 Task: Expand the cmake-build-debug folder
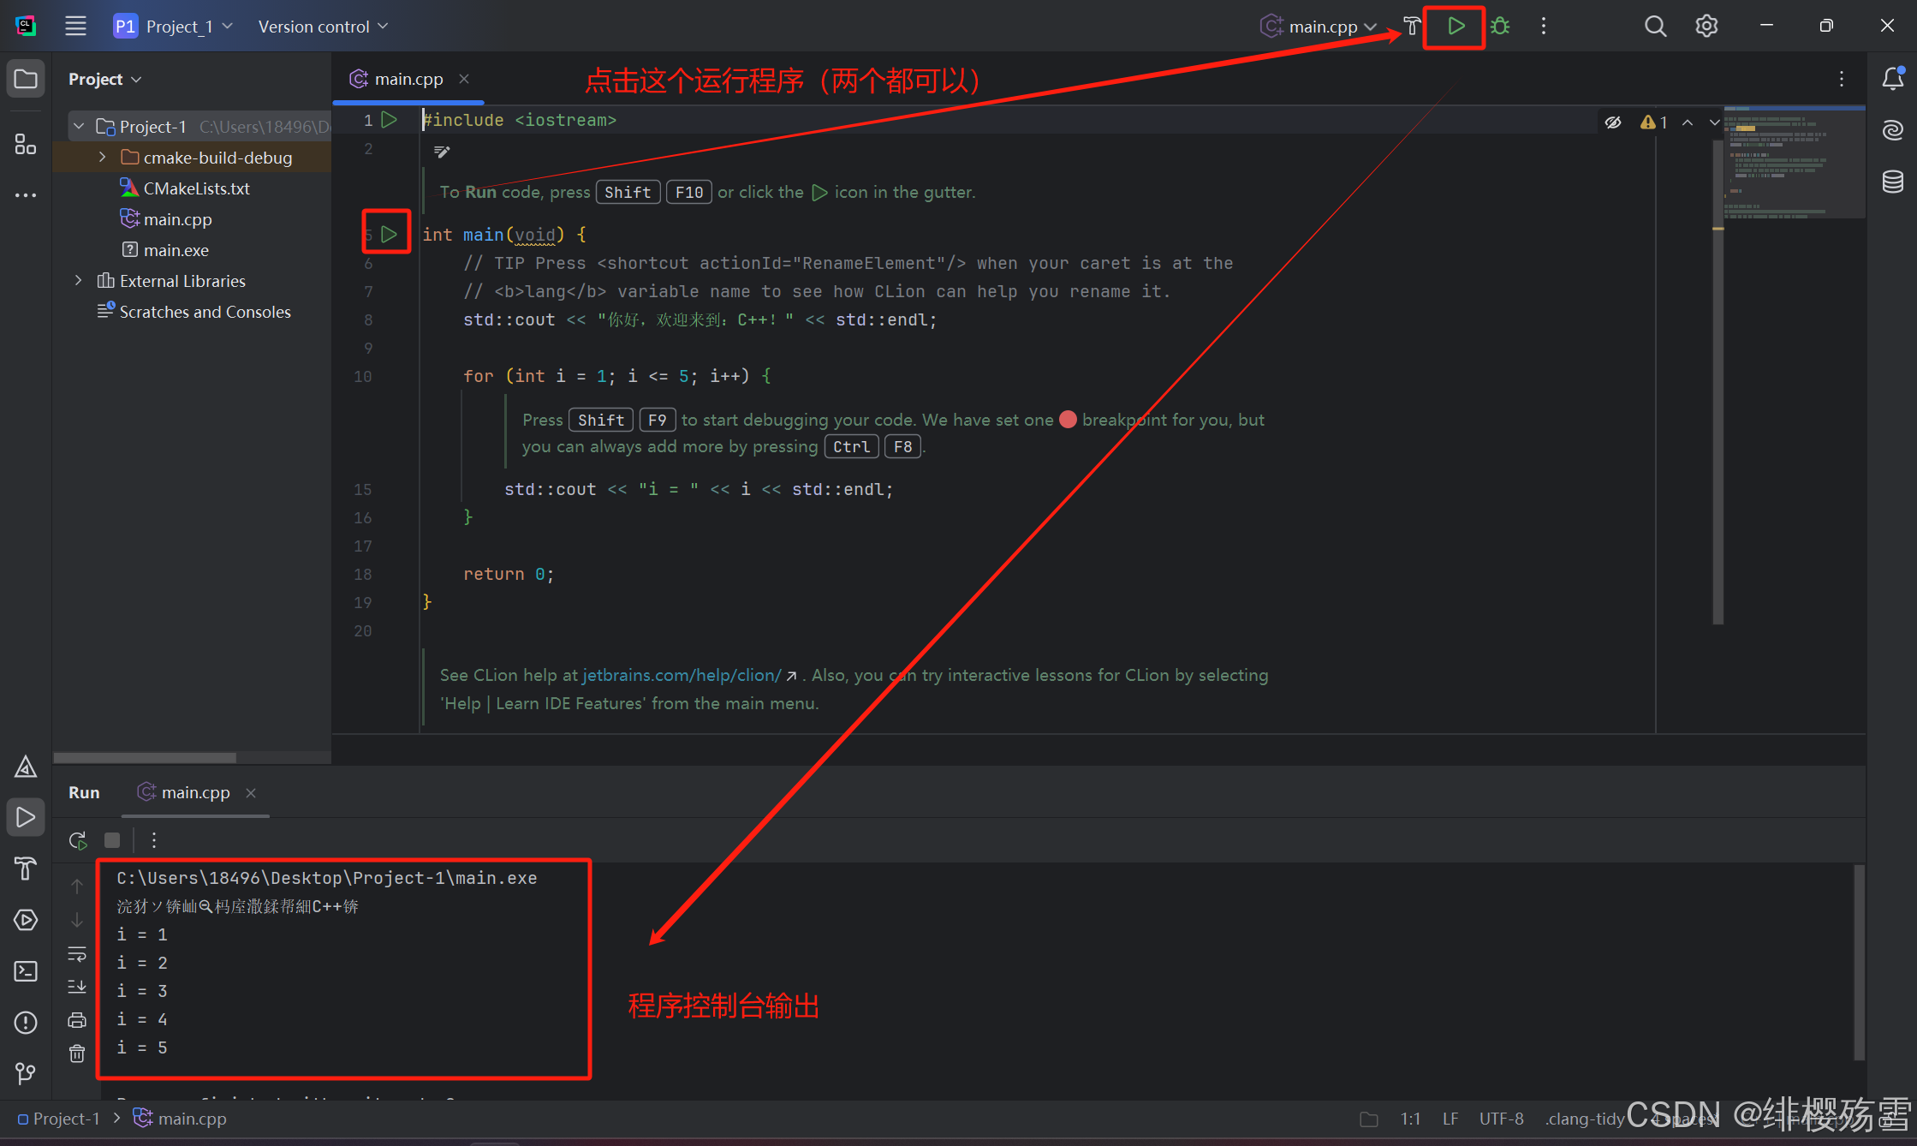103,158
